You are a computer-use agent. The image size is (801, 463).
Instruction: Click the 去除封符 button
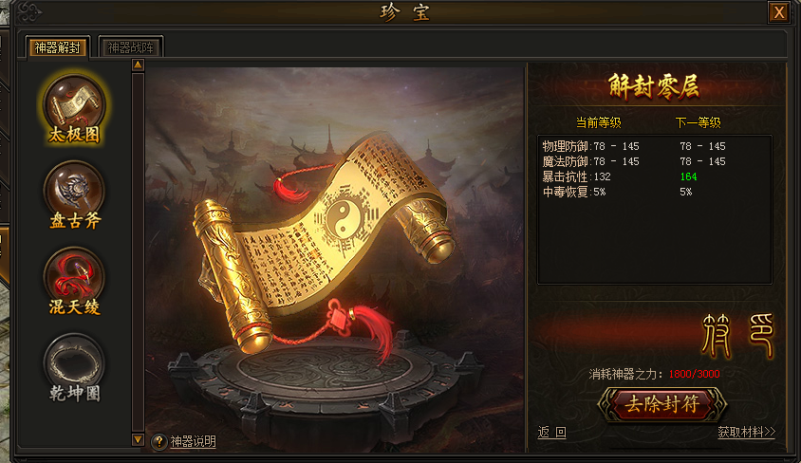[x=662, y=404]
